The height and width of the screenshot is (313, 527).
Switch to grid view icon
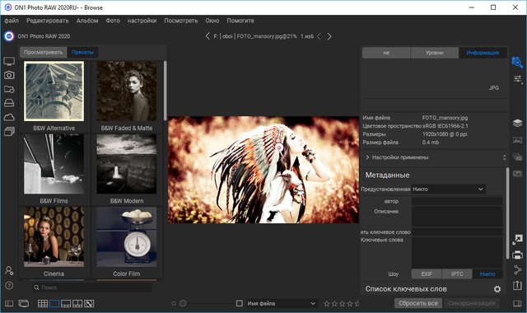tap(43, 304)
